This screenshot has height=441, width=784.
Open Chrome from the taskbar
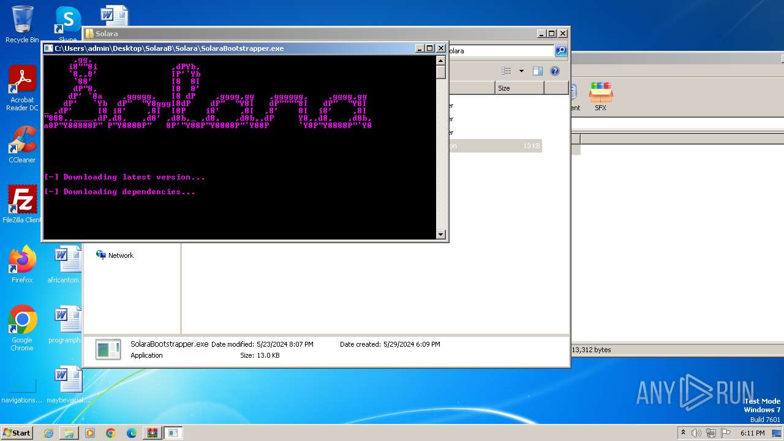pyautogui.click(x=111, y=433)
